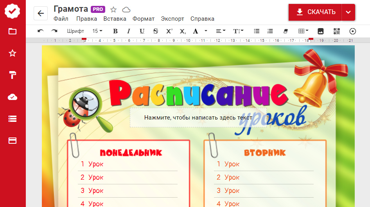Insert a QR code
370x207 pixels.
click(337, 31)
